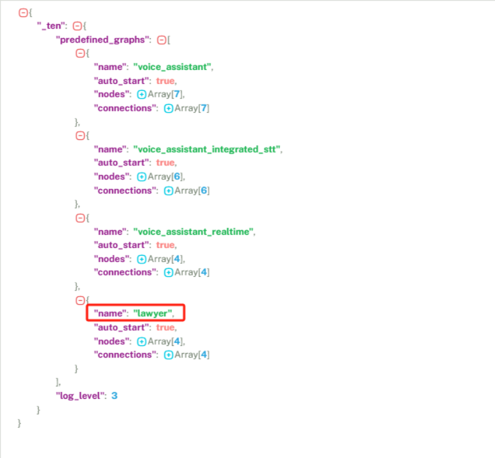Expand connections Array[7] of voice_assistant
Screen dimensions: 495x458
169,109
